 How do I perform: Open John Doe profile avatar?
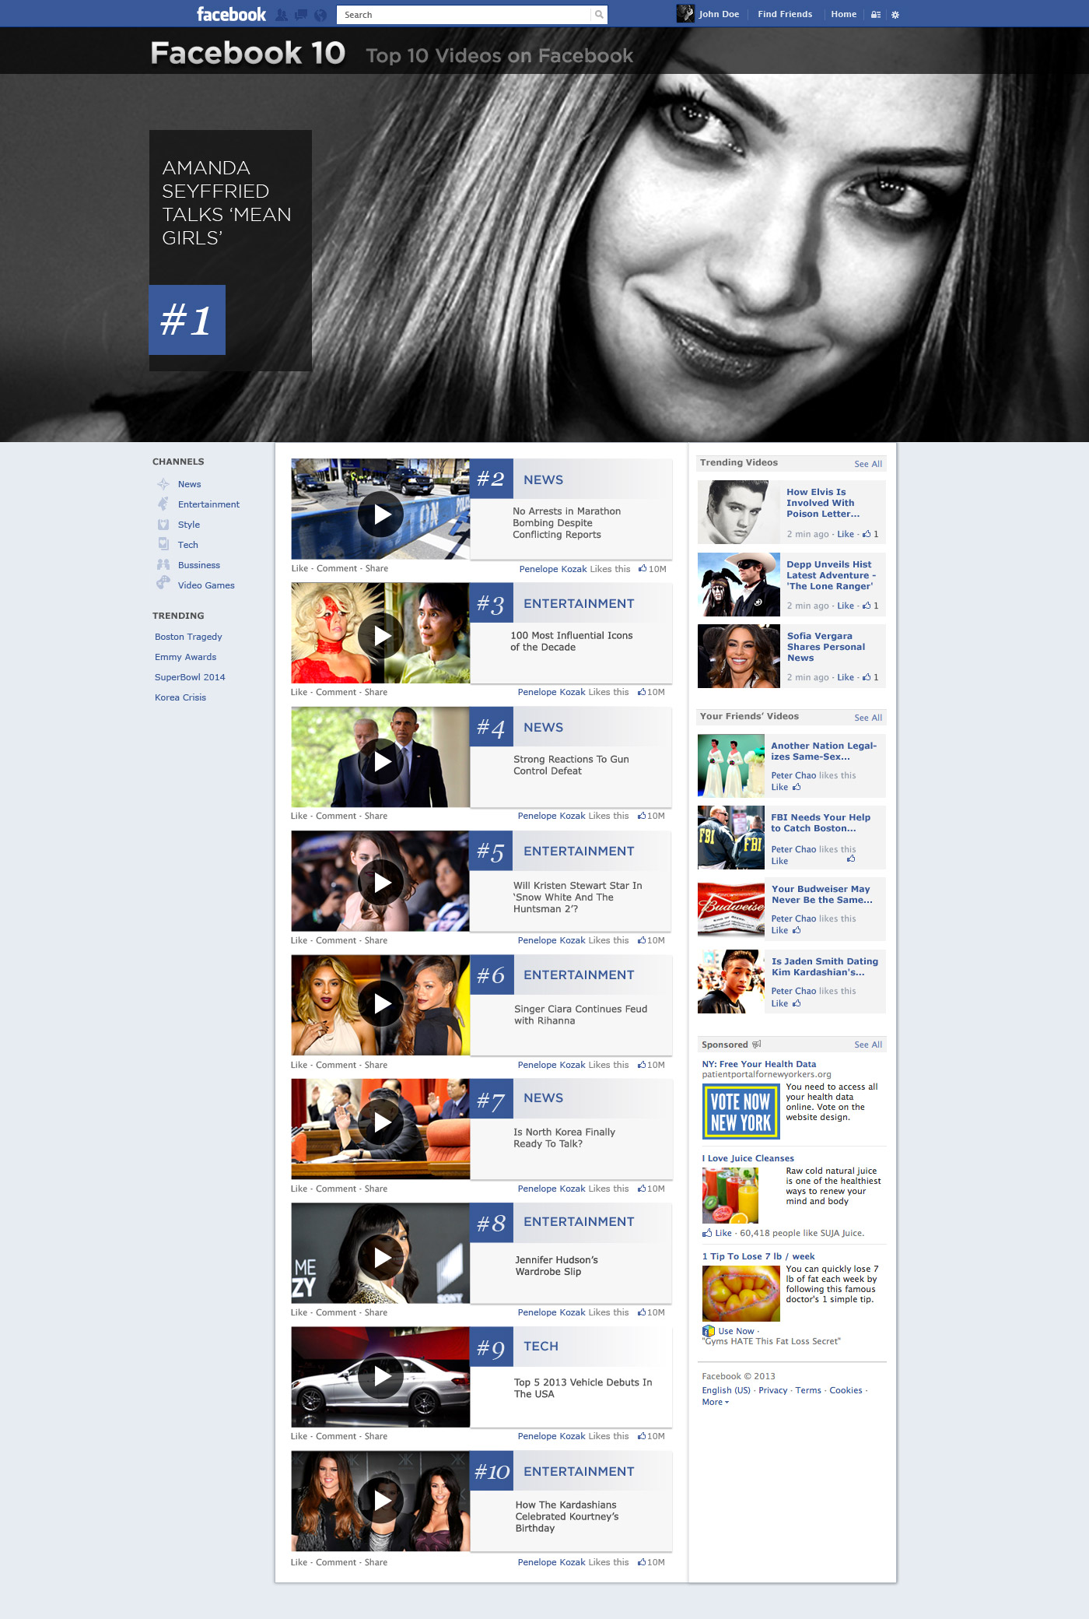point(685,13)
